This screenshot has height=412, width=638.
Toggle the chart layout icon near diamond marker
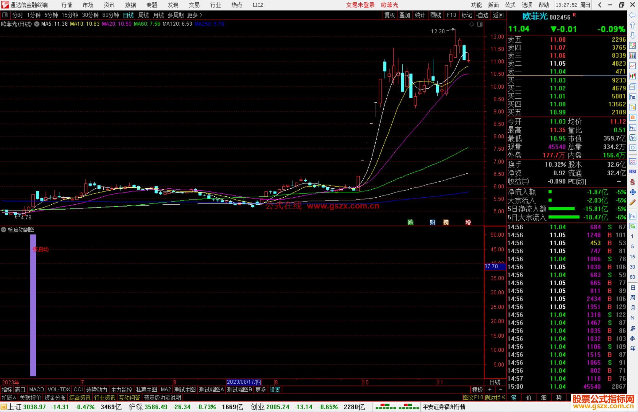pyautogui.click(x=480, y=24)
